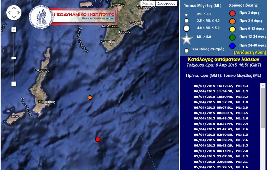Click the zoom slider handle
This screenshot has height=170, width=267.
14,58
